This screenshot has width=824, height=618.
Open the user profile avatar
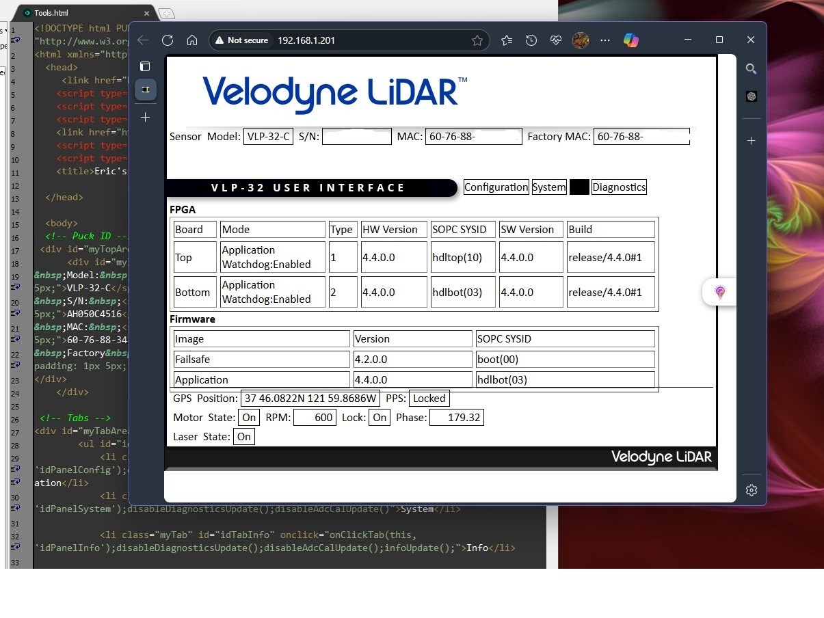pyautogui.click(x=581, y=40)
